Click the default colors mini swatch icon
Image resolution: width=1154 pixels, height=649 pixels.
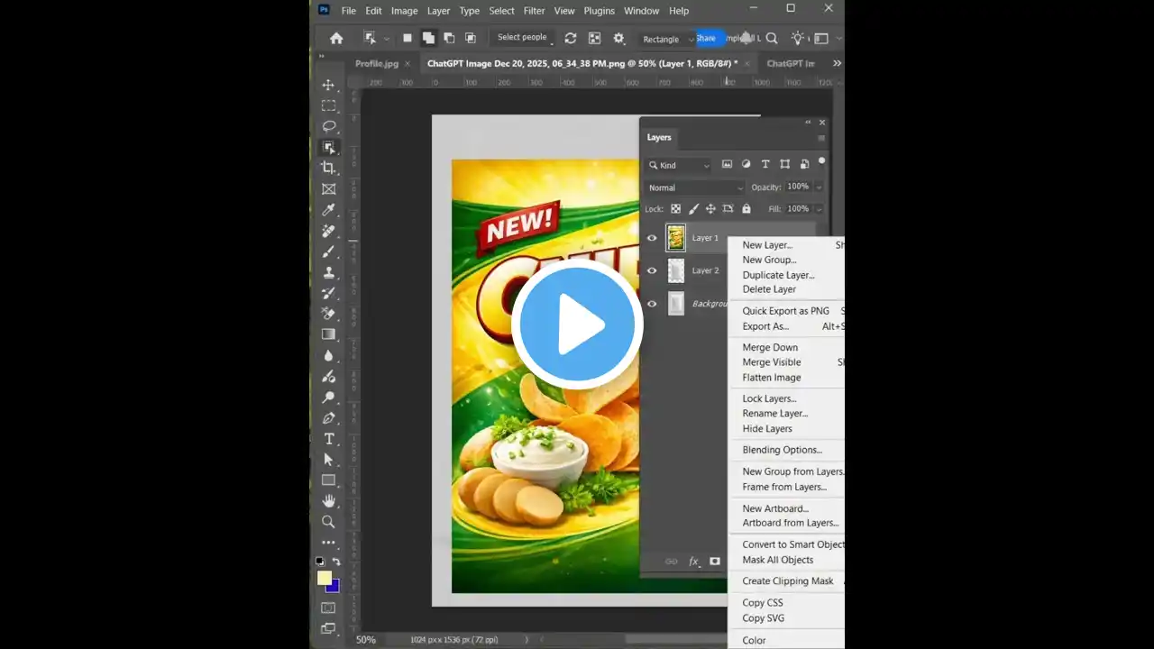pyautogui.click(x=320, y=562)
